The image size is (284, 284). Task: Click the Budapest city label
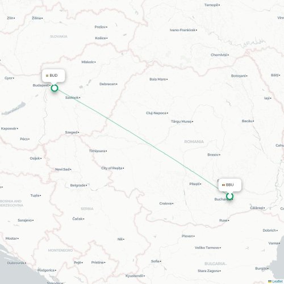point(41,85)
